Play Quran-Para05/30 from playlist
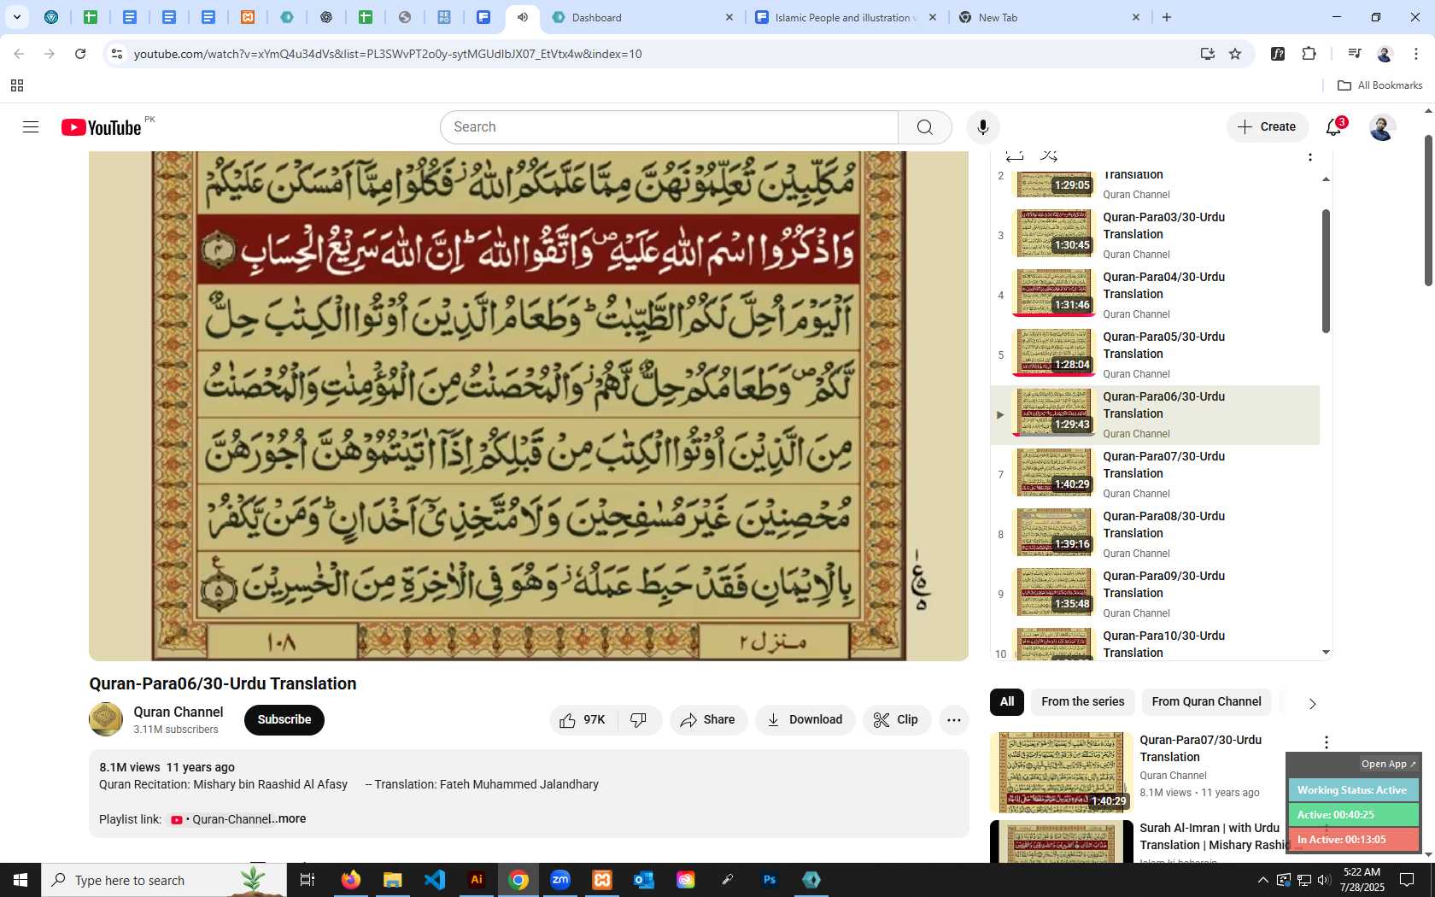1435x897 pixels. [1155, 355]
